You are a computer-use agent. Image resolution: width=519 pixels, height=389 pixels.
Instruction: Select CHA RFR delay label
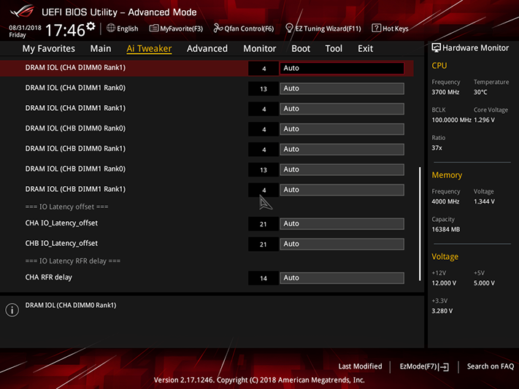tap(49, 277)
